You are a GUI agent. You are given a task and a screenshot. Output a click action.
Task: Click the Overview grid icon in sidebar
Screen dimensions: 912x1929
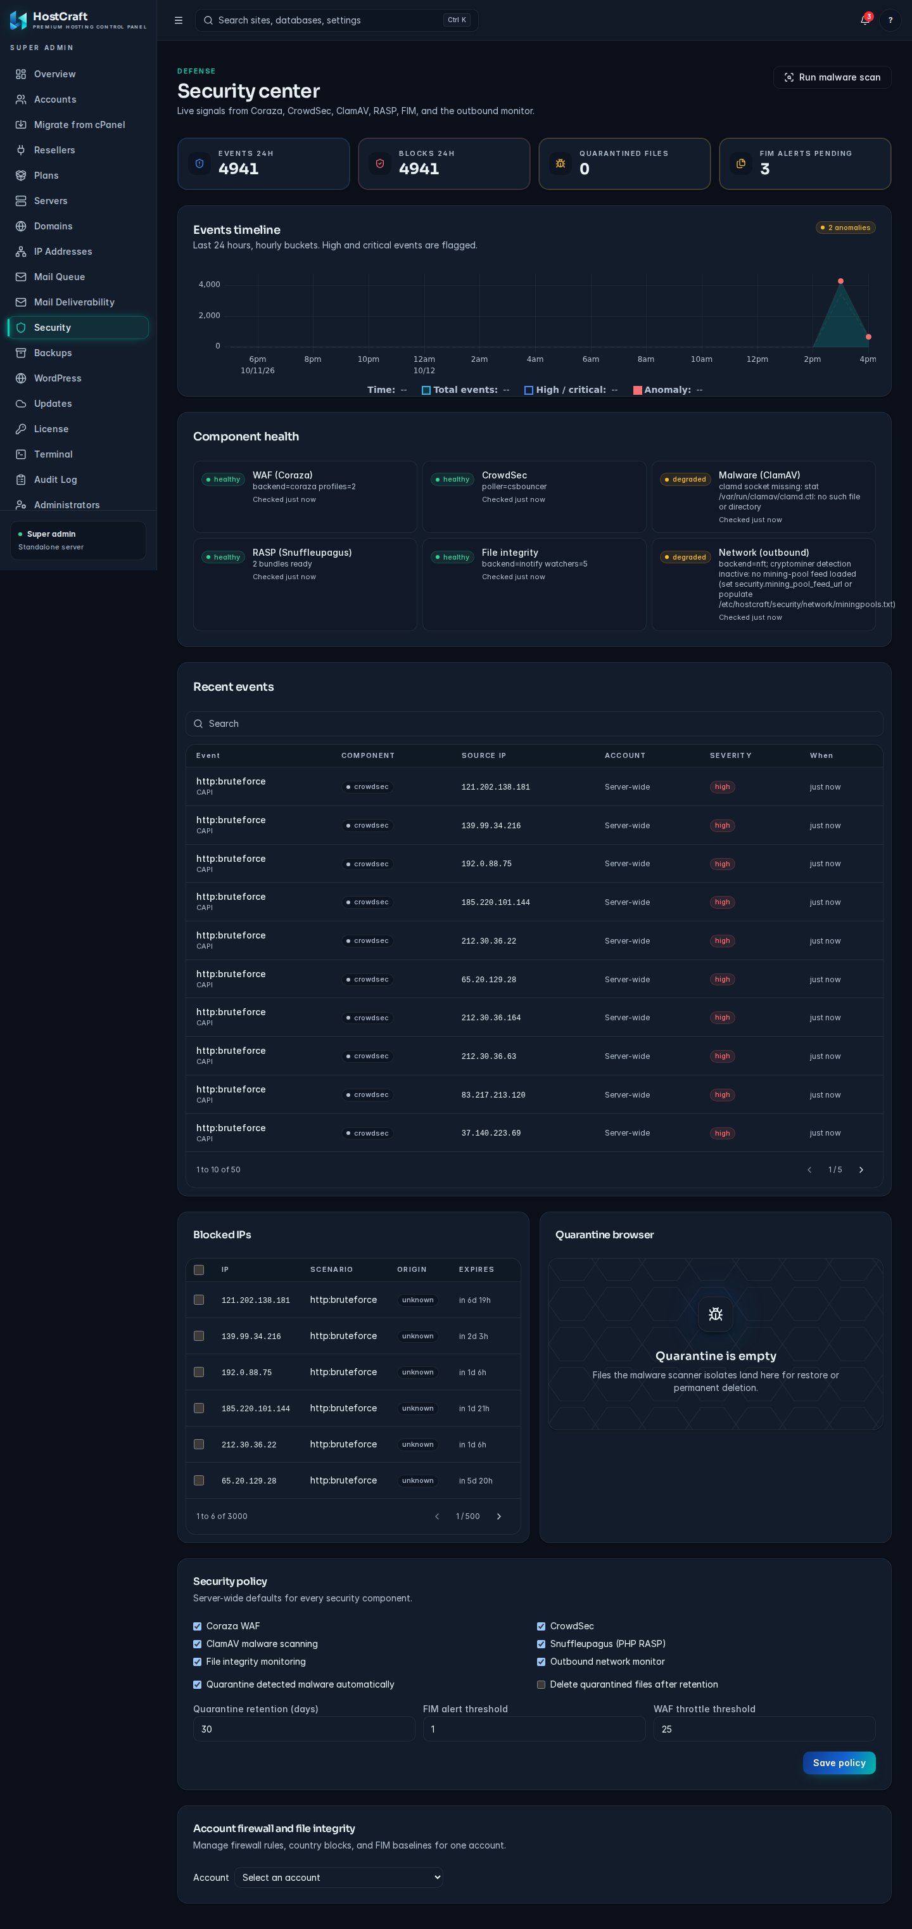click(21, 74)
